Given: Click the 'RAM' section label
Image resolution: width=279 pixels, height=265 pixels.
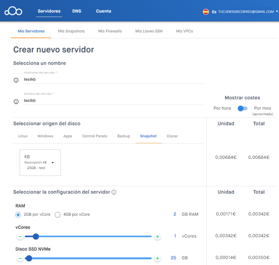Looking at the screenshot, I should (x=20, y=206).
